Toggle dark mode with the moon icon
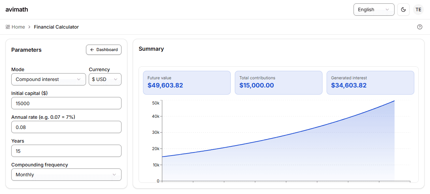This screenshot has height=194, width=430. point(403,10)
